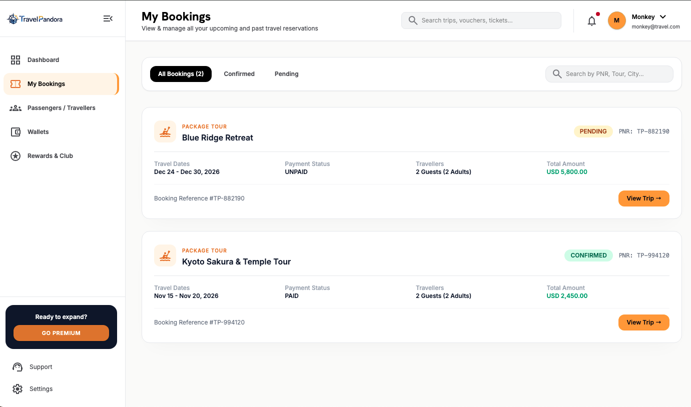
Task: Click Booking Reference #TP-882190
Action: 199,198
